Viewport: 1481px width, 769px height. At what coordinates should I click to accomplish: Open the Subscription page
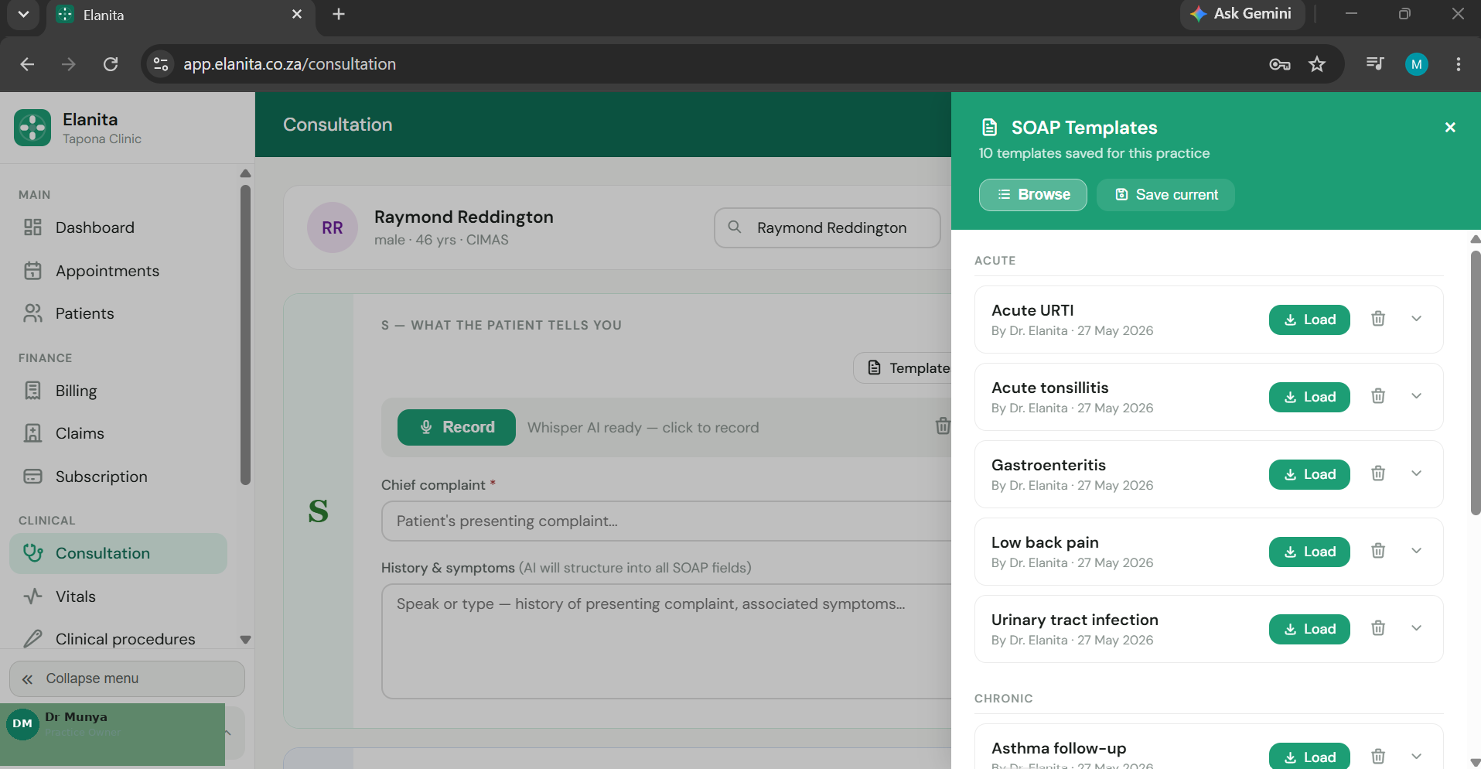point(118,477)
